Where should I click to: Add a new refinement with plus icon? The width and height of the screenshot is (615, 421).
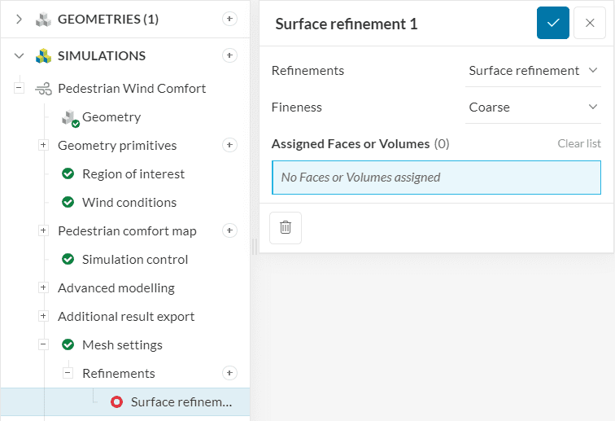pyautogui.click(x=229, y=373)
